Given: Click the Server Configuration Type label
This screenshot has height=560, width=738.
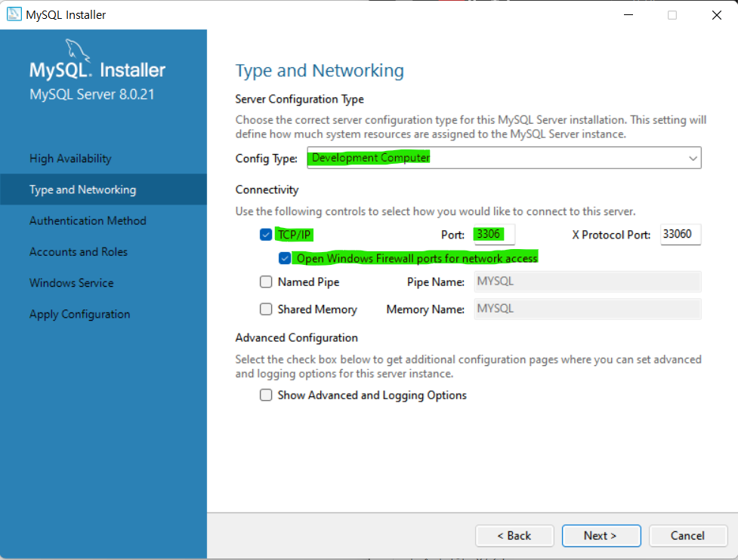Looking at the screenshot, I should 299,99.
